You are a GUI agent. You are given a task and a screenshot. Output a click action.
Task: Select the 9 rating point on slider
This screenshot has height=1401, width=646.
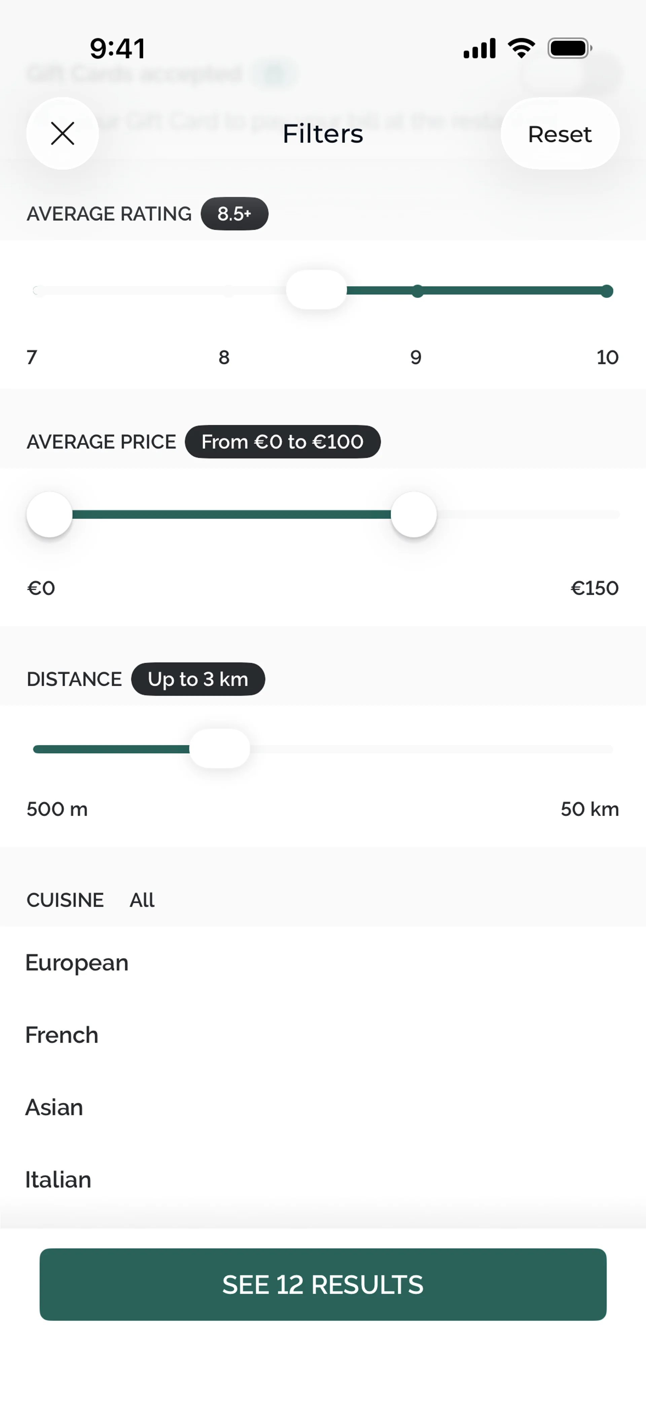pos(417,291)
